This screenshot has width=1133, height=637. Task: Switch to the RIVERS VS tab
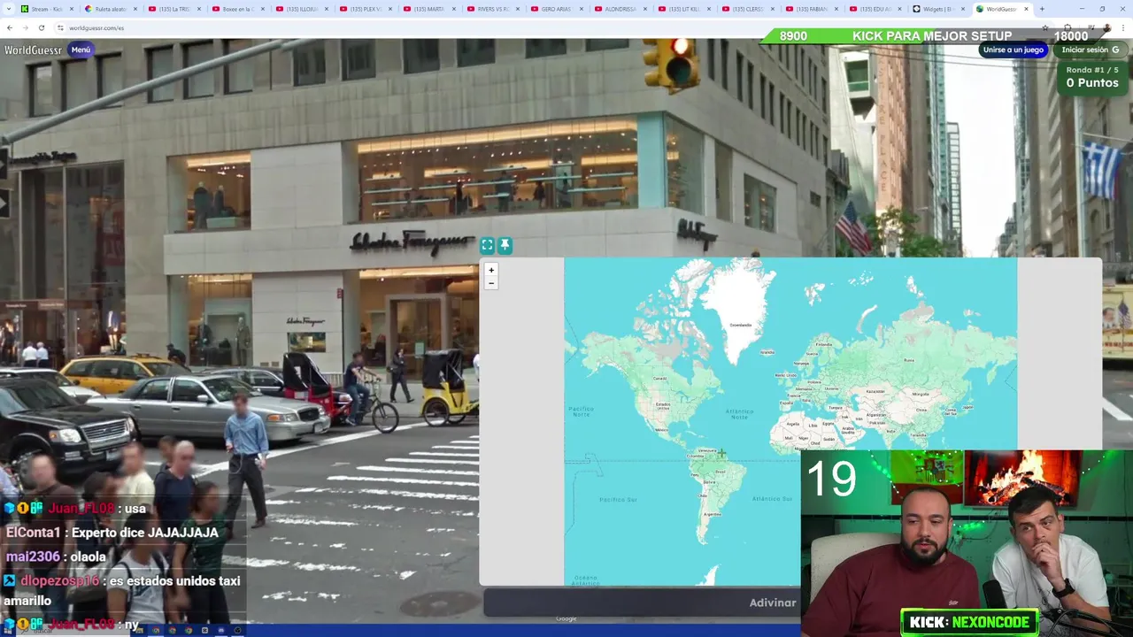click(492, 9)
